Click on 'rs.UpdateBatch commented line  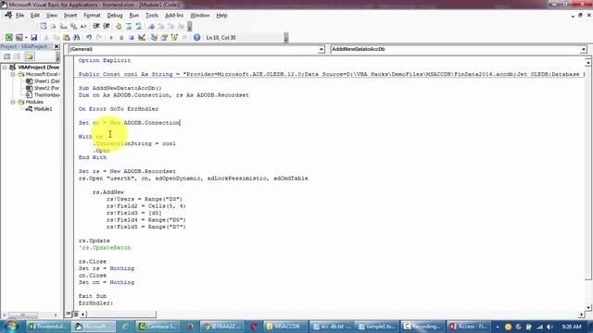click(x=105, y=248)
